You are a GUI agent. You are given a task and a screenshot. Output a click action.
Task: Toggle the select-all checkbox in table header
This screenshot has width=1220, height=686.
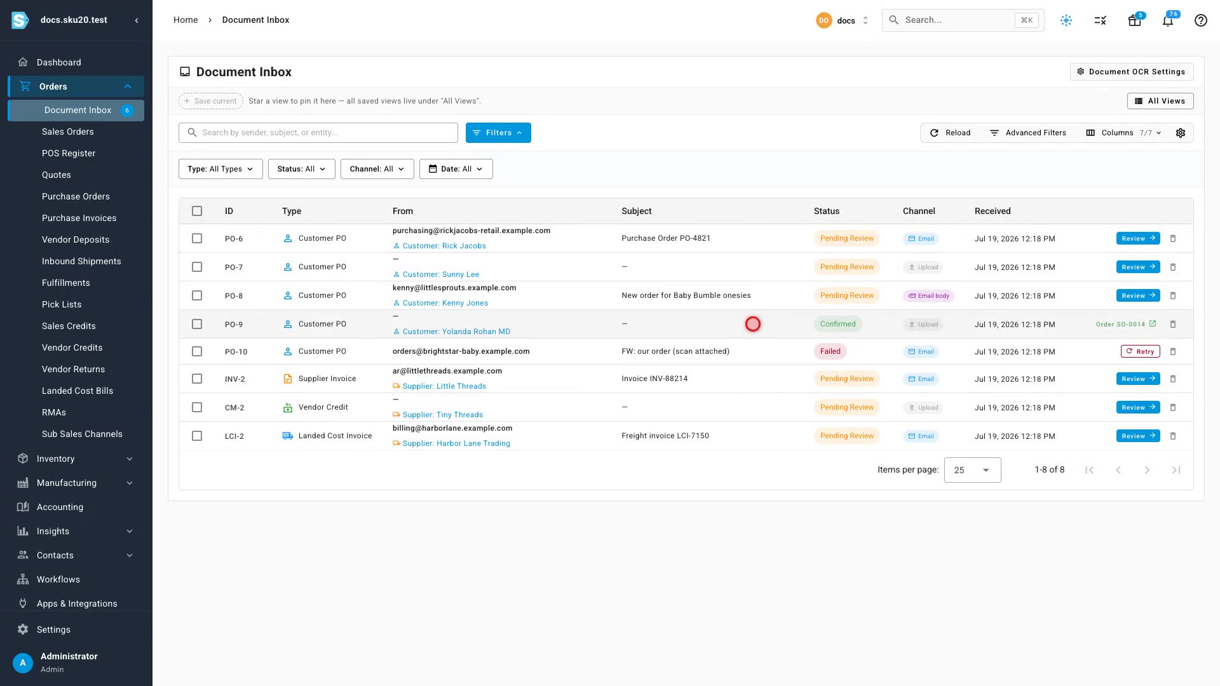coord(197,211)
